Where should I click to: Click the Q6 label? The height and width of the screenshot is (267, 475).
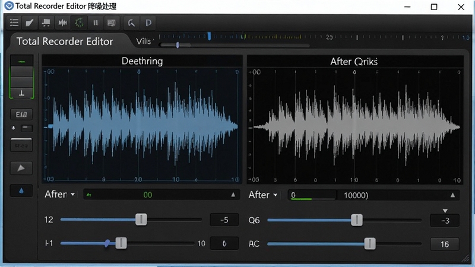click(254, 220)
